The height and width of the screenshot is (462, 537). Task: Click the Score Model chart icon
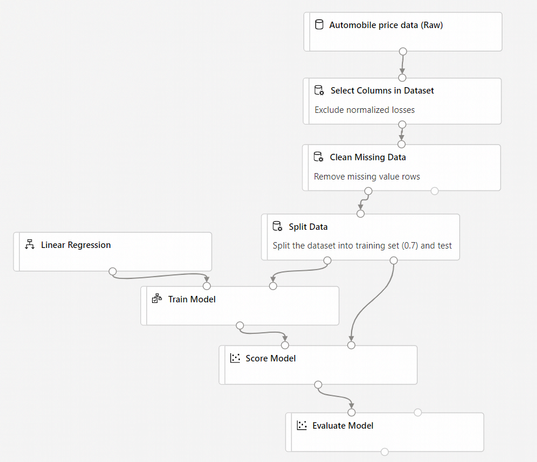(235, 358)
